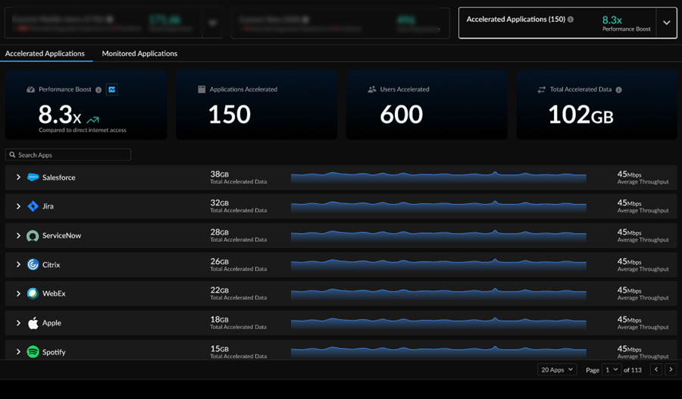This screenshot has height=399, width=682.
Task: Click the 18GB value in Apple row
Action: click(219, 319)
